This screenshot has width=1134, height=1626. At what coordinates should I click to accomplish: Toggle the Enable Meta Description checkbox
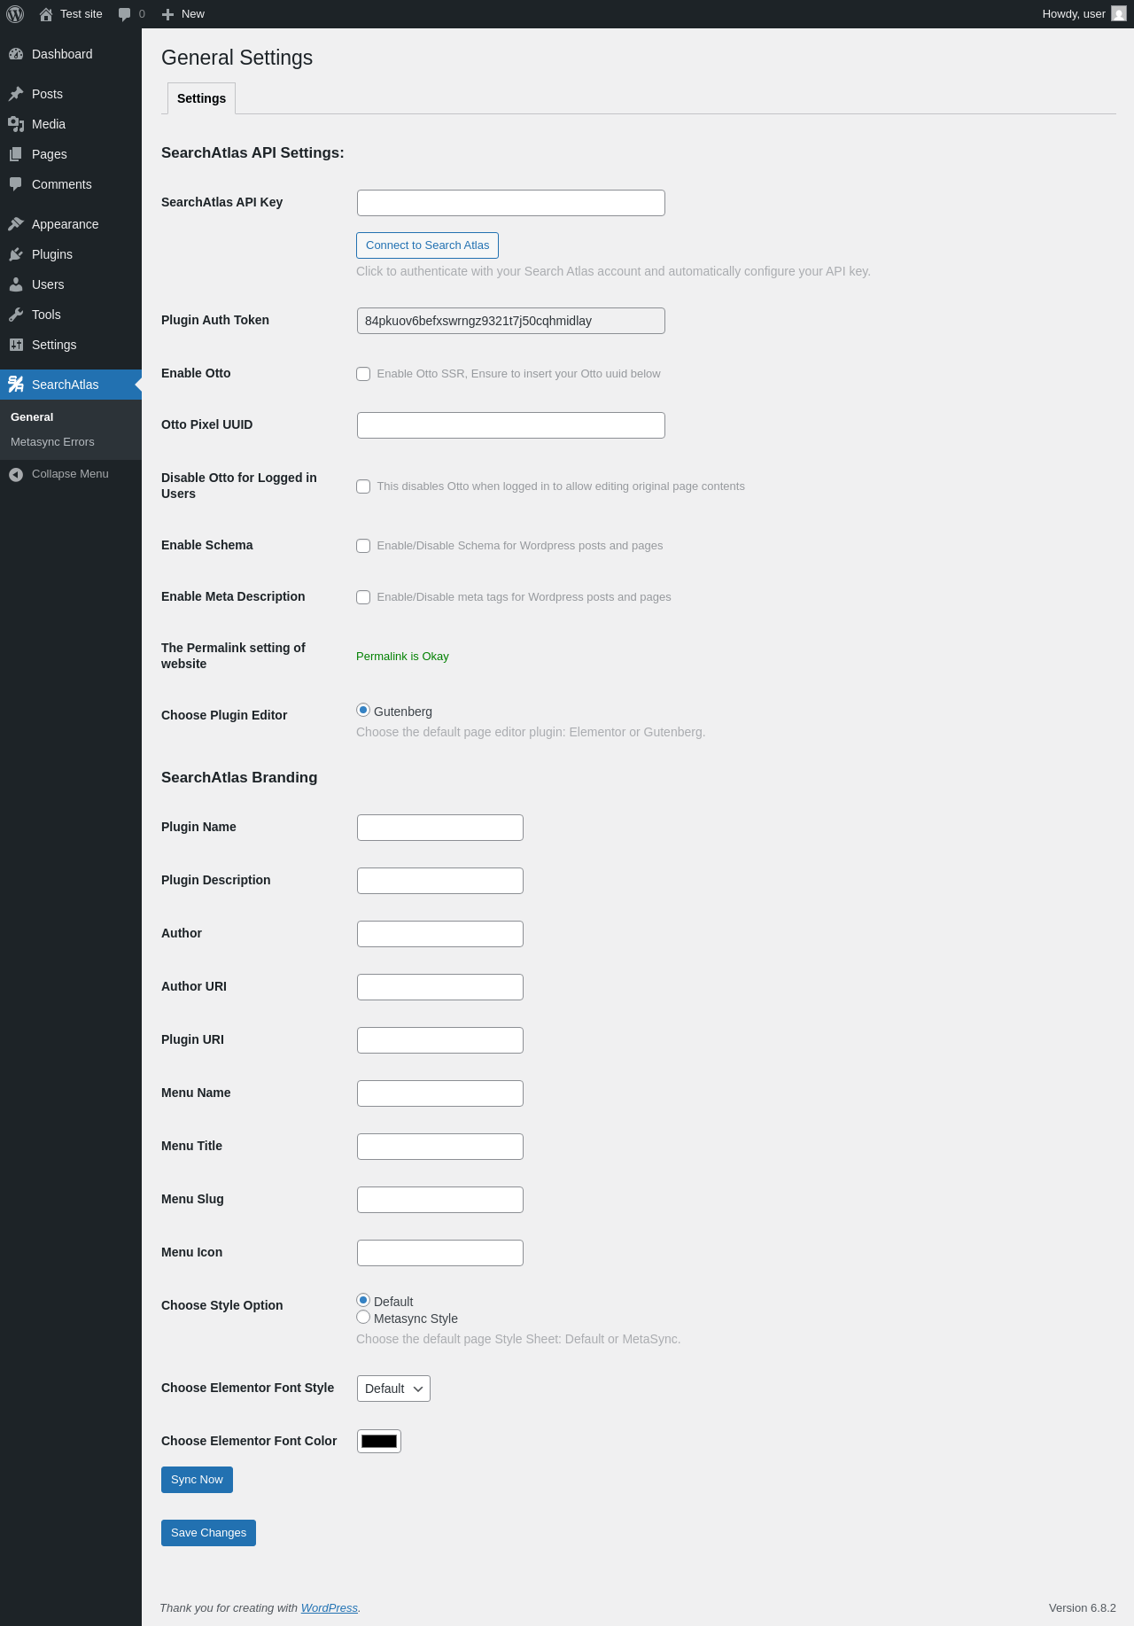(x=363, y=597)
